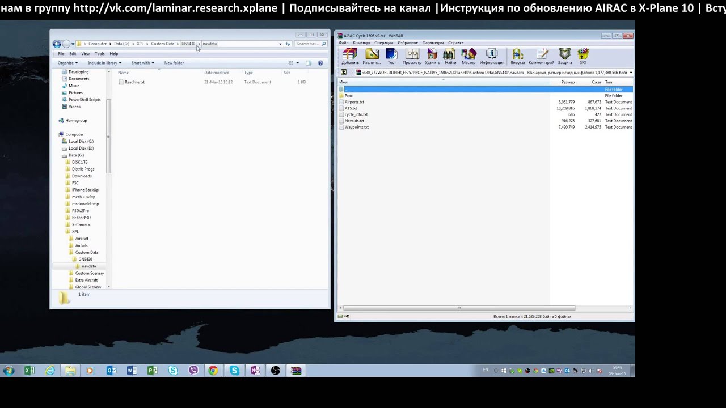The height and width of the screenshot is (408, 726).
Task: Open Viber from the taskbar
Action: (193, 371)
